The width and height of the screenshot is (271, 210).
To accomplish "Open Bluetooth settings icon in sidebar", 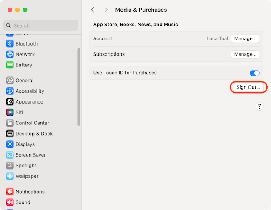I will click(x=10, y=44).
